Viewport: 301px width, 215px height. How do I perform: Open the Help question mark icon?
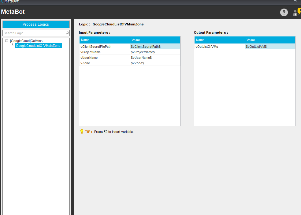click(x=284, y=13)
